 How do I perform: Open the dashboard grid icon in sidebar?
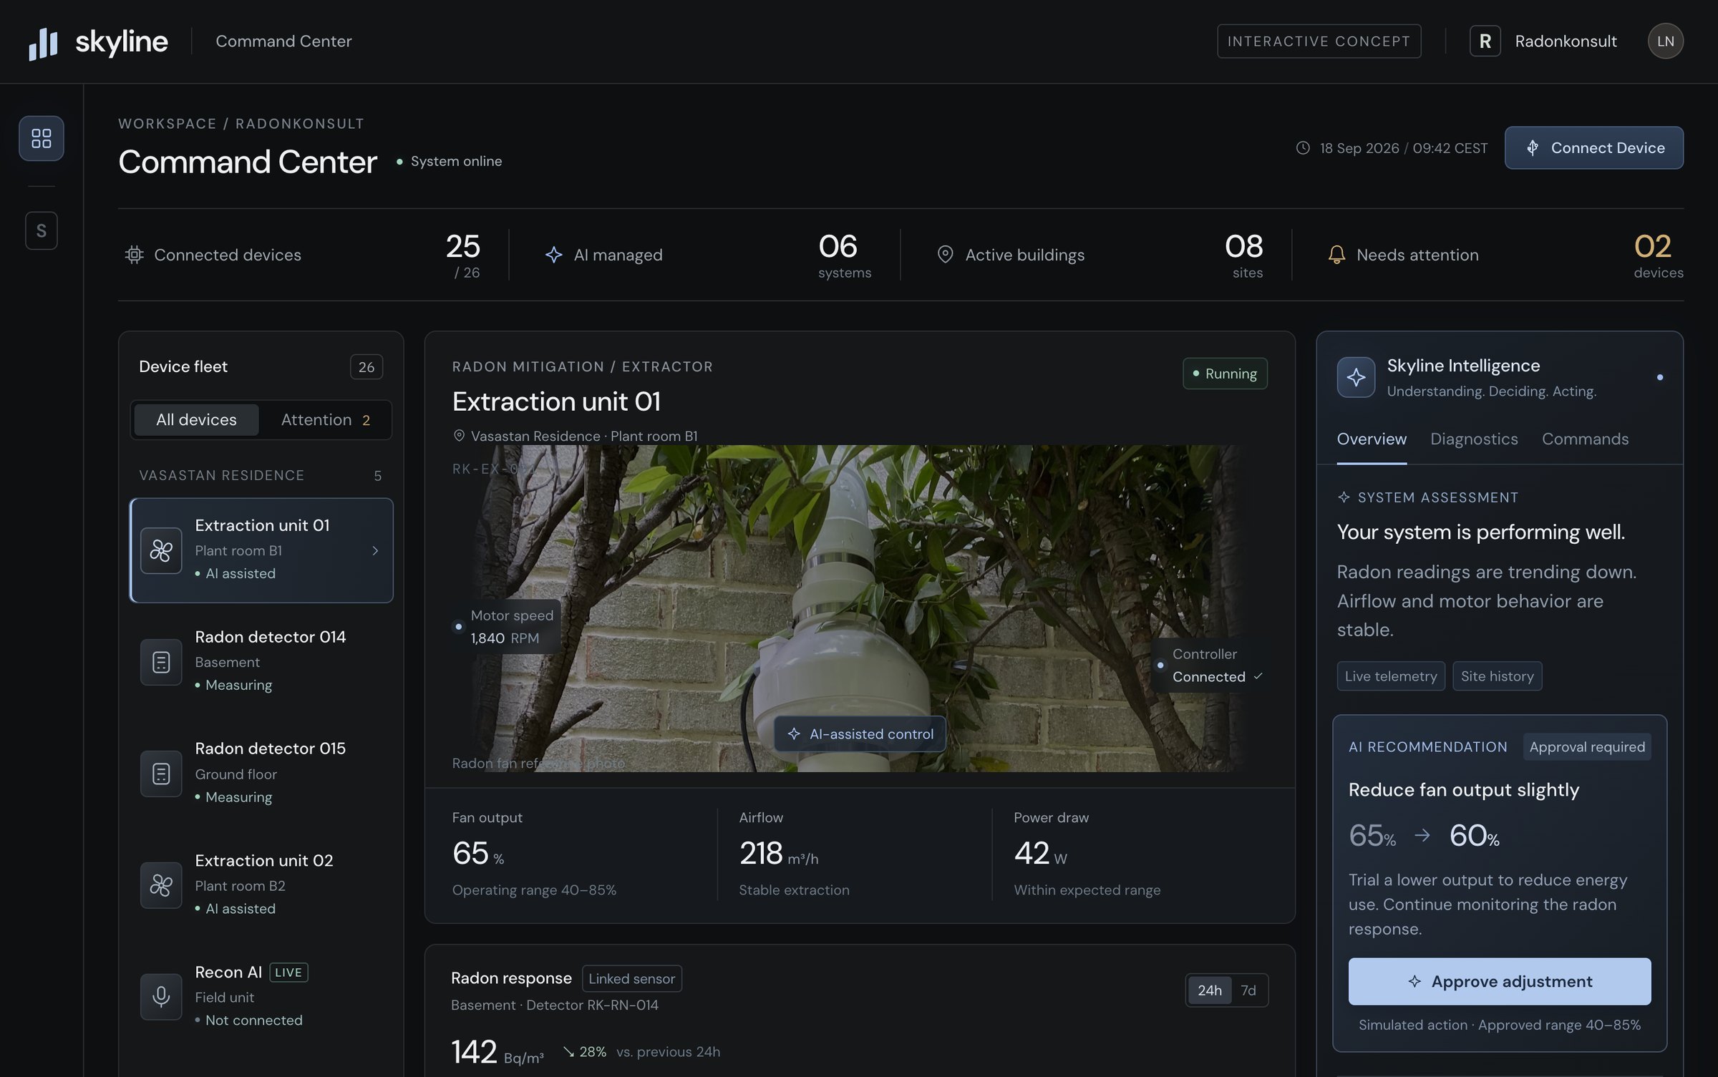click(42, 138)
